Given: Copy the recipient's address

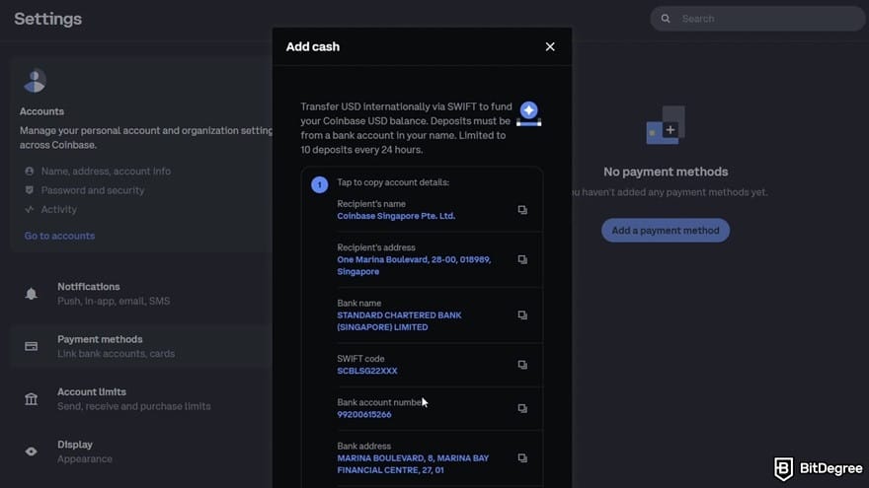Looking at the screenshot, I should point(522,259).
